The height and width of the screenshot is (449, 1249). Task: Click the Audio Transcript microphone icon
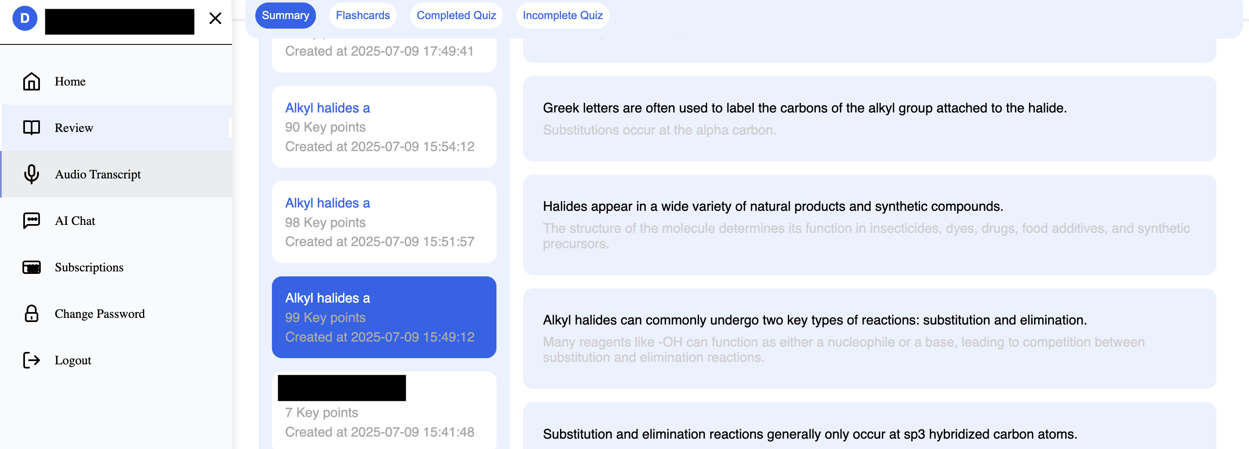pos(32,174)
